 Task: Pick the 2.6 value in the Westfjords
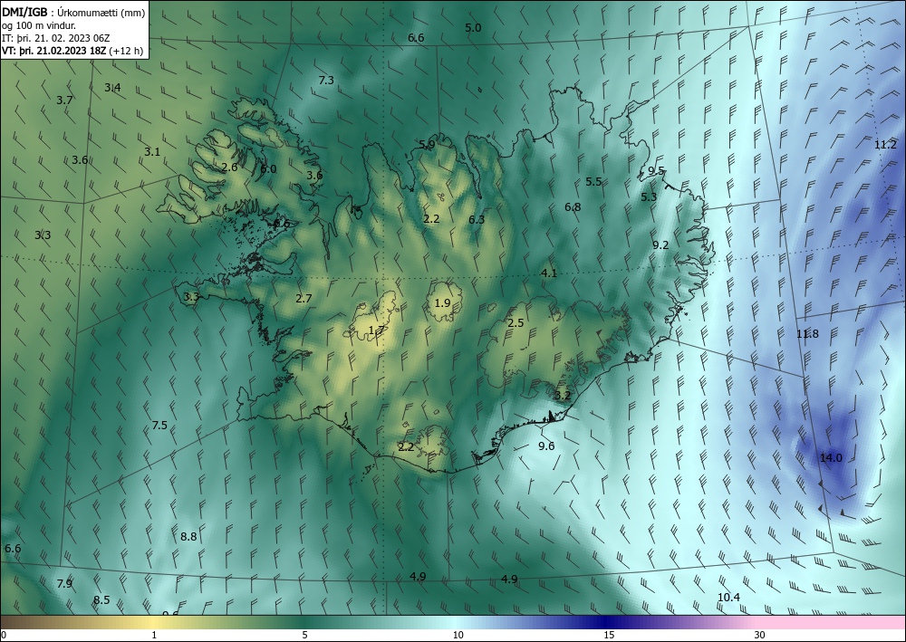click(x=229, y=168)
